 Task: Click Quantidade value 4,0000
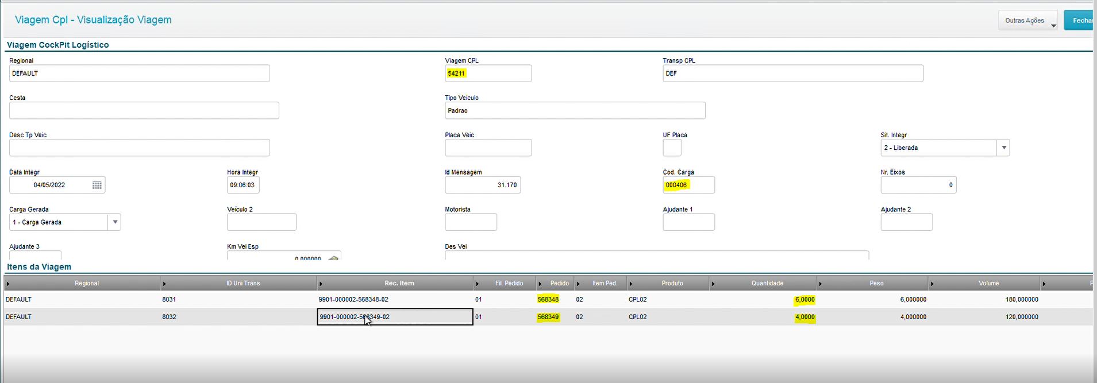click(805, 317)
